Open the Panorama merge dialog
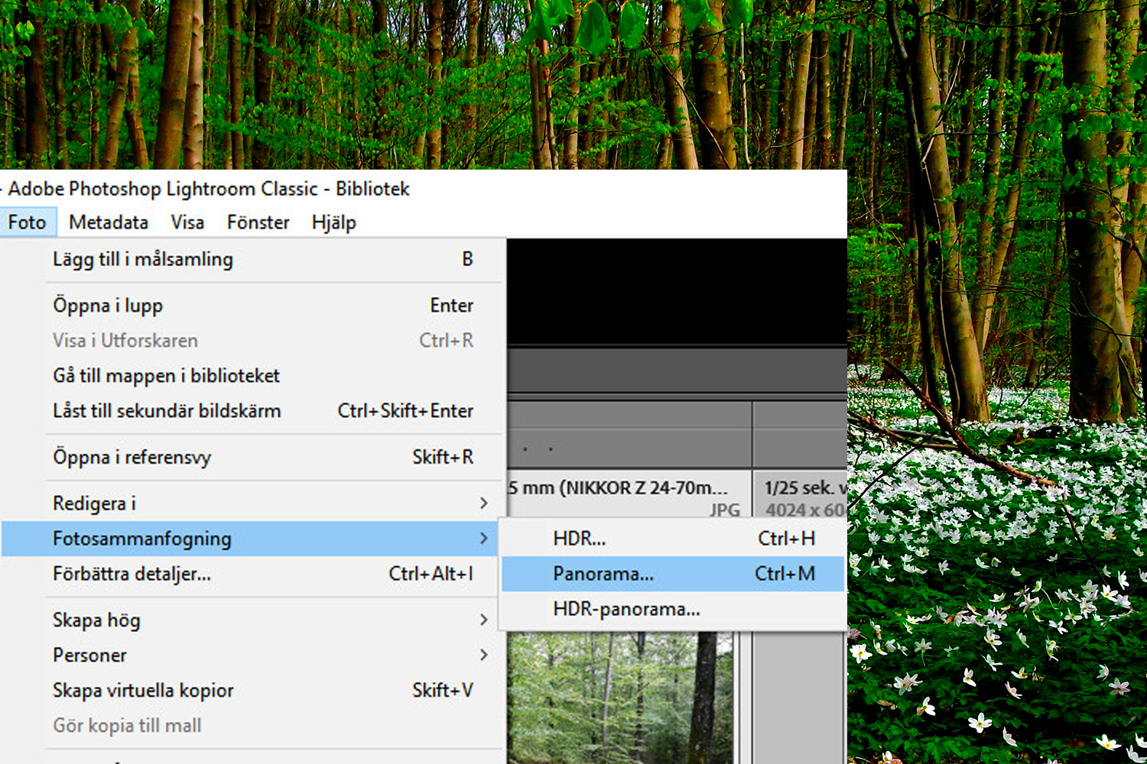The height and width of the screenshot is (764, 1147). click(x=604, y=574)
